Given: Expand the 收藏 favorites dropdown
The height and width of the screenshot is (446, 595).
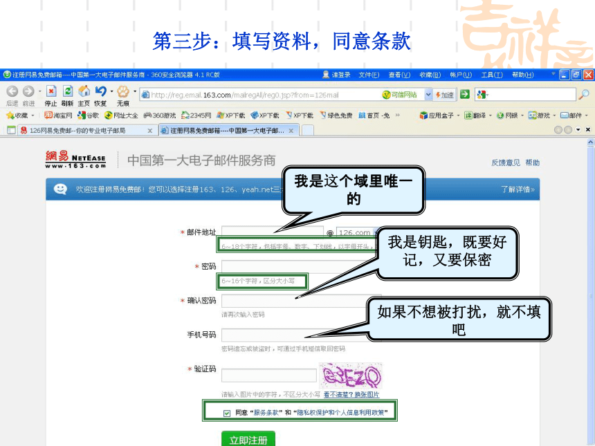Looking at the screenshot, I should click(x=33, y=115).
